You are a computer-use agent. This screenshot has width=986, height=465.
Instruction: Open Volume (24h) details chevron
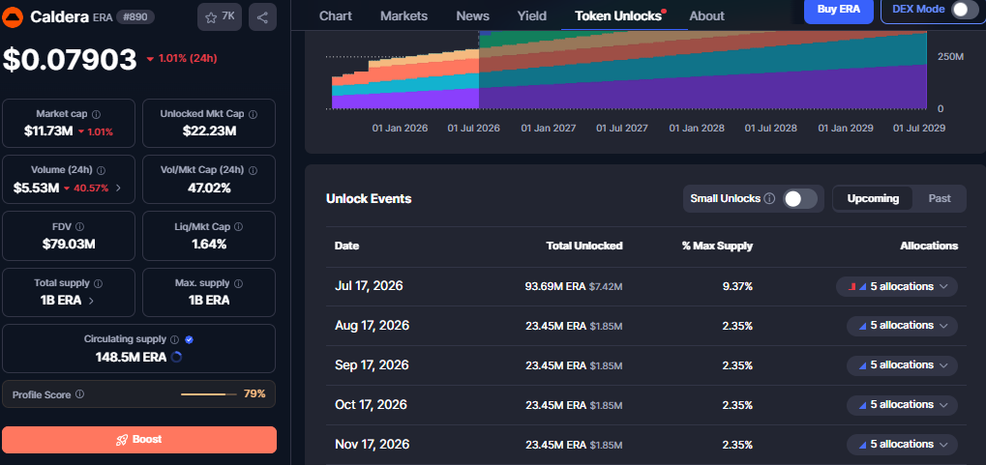click(x=119, y=188)
